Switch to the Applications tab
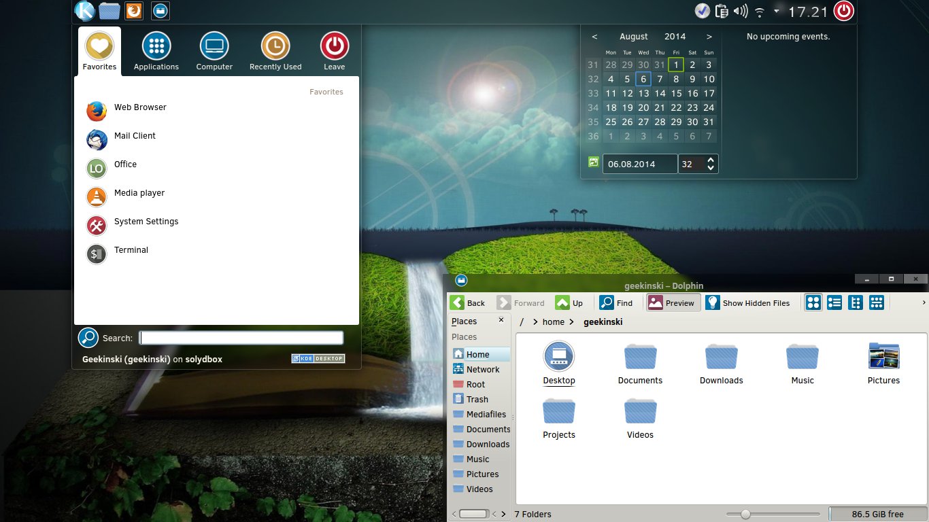 coord(156,52)
